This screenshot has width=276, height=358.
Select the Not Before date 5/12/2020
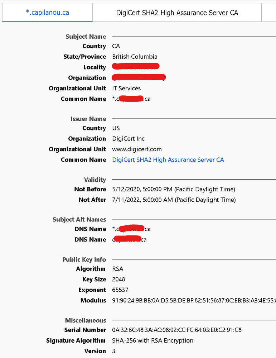174,189
